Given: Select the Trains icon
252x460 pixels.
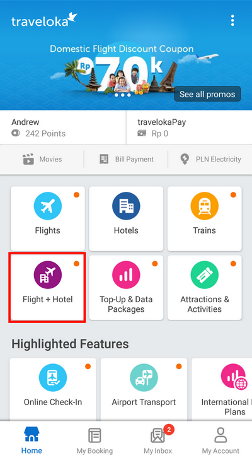Looking at the screenshot, I should click(x=205, y=206).
